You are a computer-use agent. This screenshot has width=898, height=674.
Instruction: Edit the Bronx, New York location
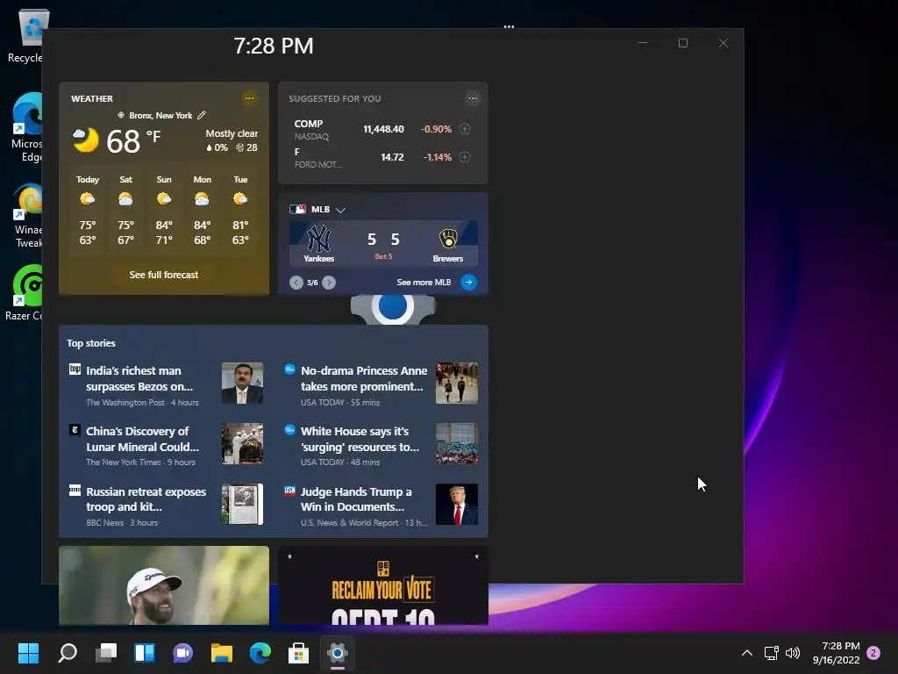click(202, 115)
